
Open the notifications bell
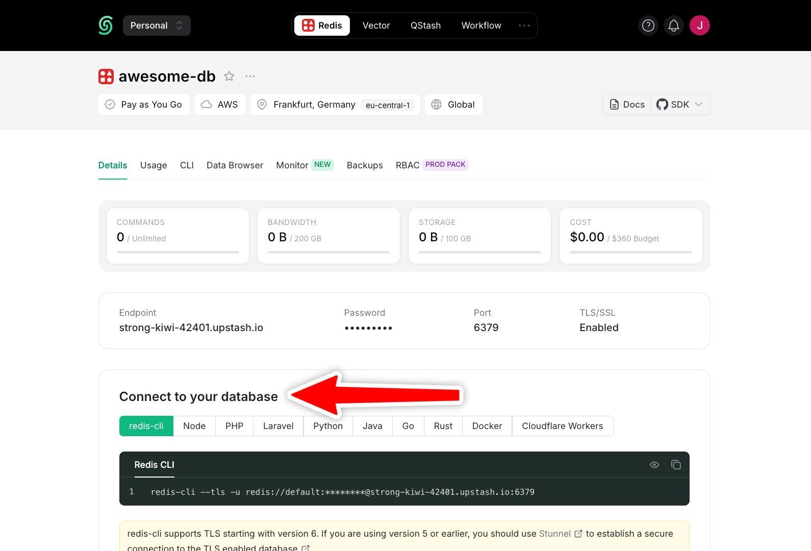click(x=674, y=26)
